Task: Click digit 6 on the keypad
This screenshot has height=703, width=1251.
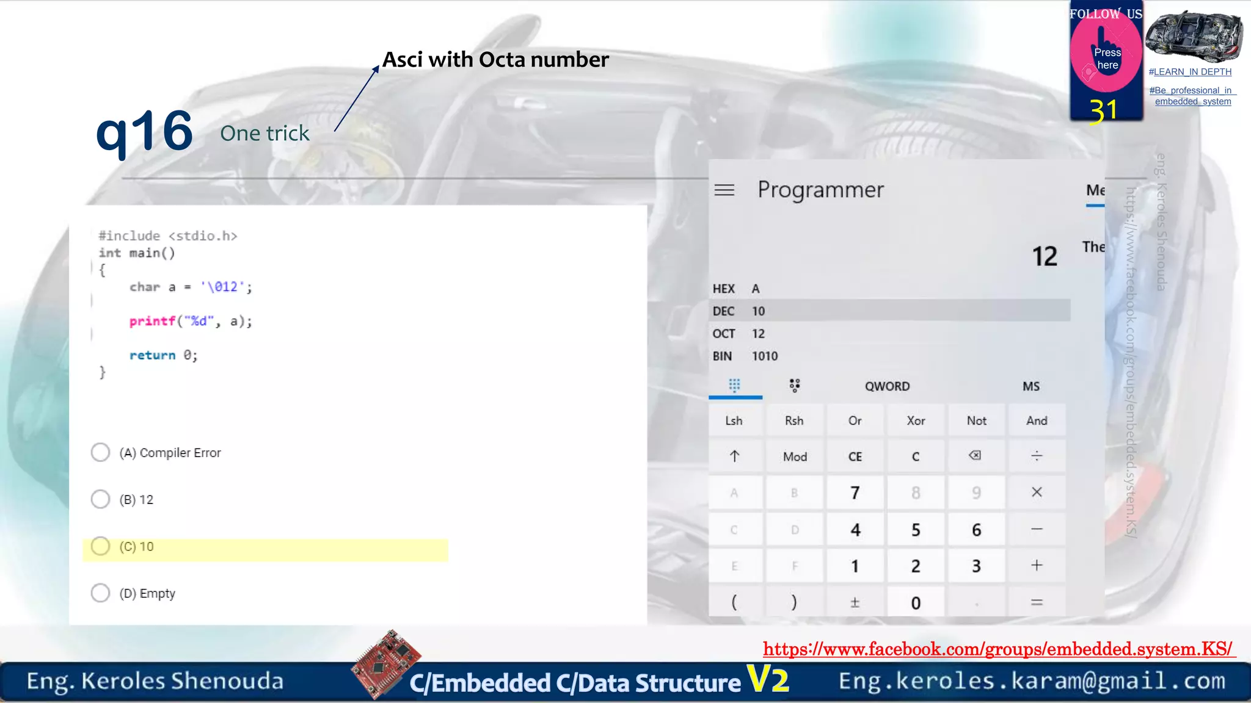Action: pos(976,530)
